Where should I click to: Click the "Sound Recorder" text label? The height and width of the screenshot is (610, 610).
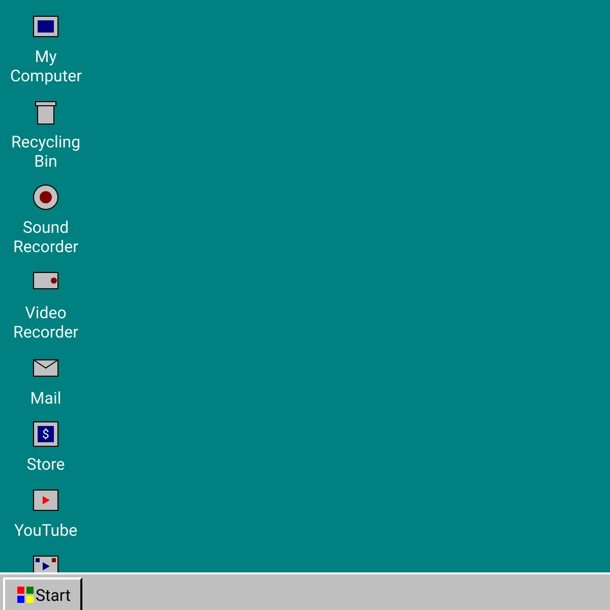[x=46, y=237]
